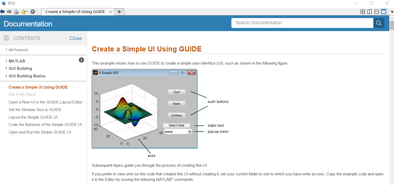
Task: Select the four-pane tile layout icon
Action: (363, 11)
